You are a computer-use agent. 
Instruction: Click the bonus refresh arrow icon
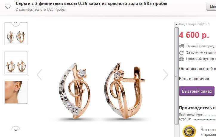click(x=181, y=53)
